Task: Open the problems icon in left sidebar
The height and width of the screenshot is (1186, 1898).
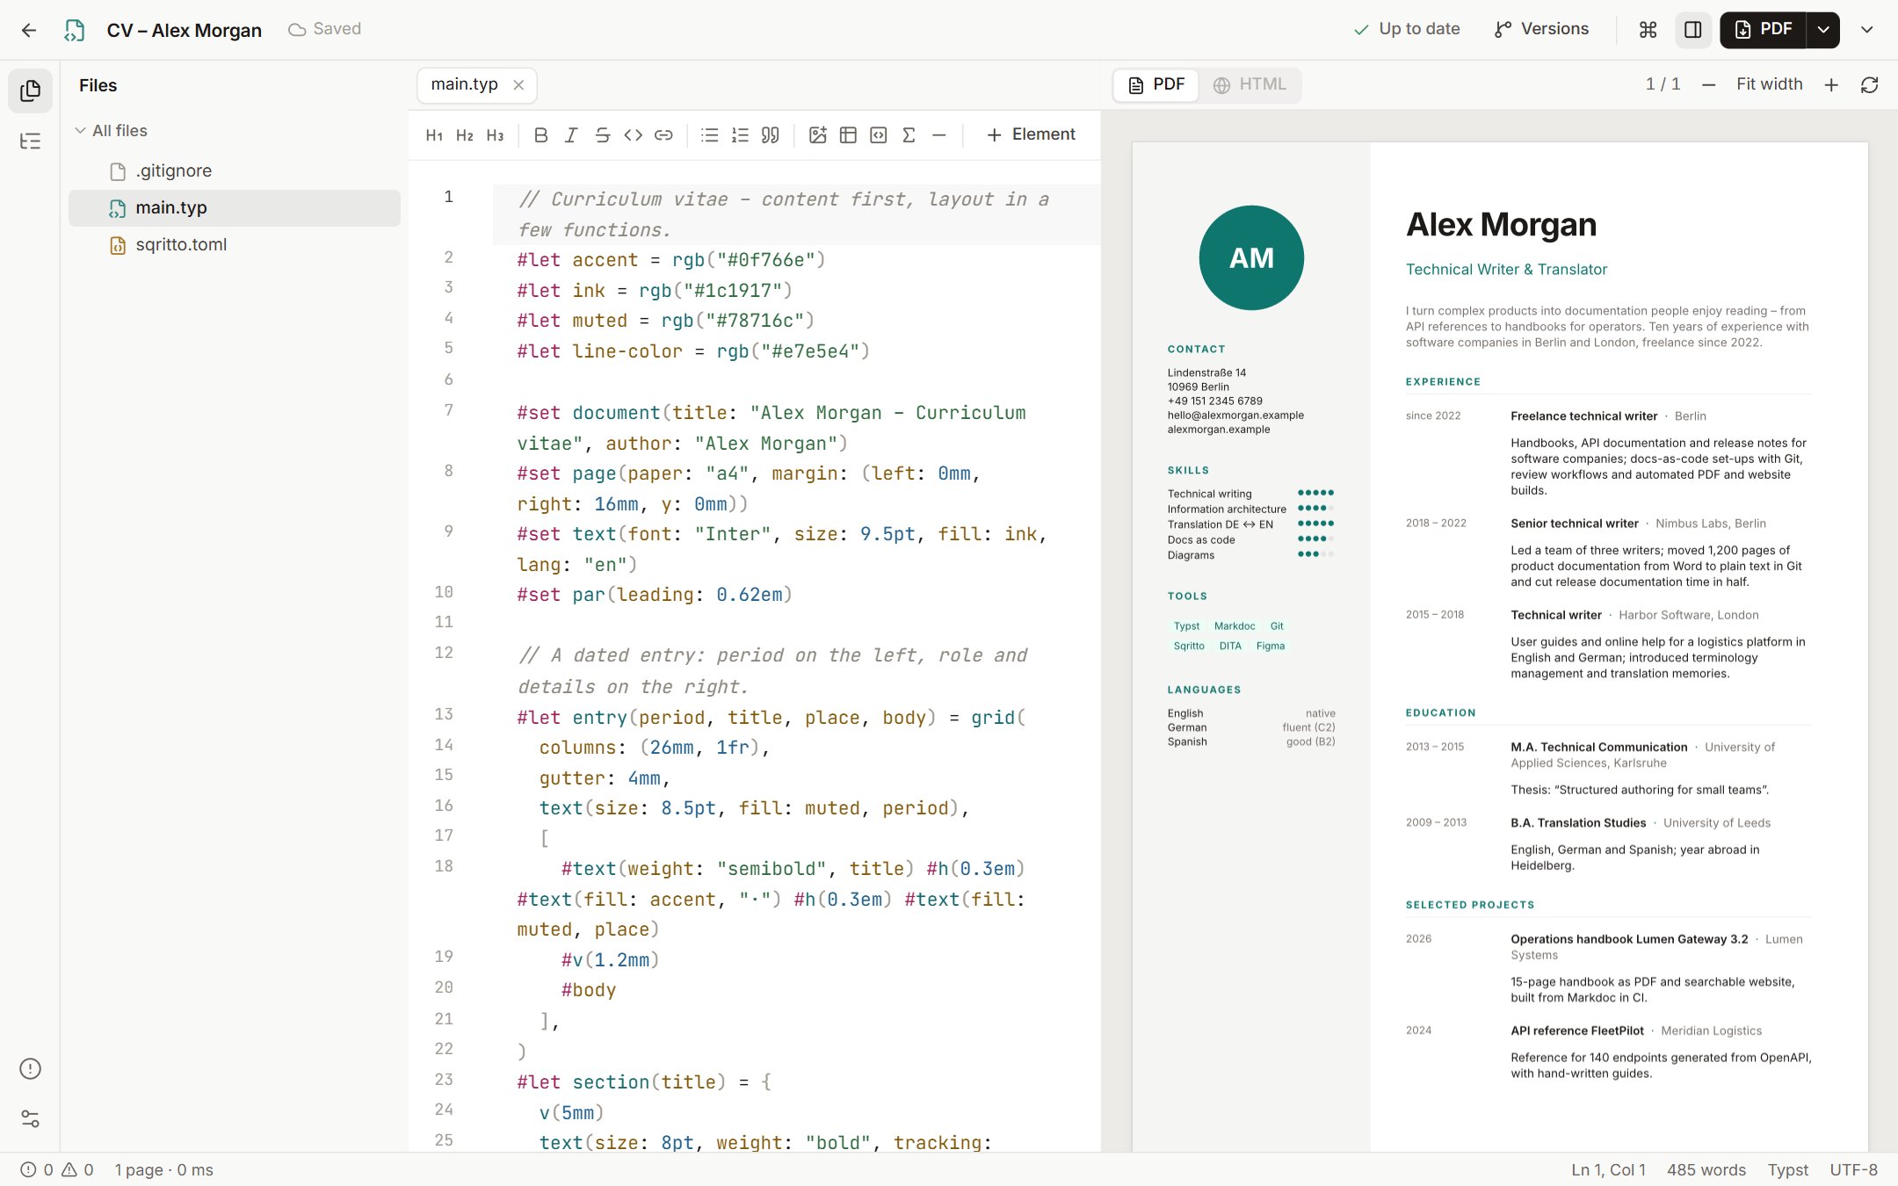Action: click(x=30, y=1068)
